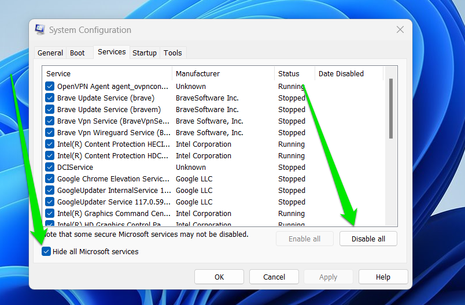Sort the list by Status column
The height and width of the screenshot is (305, 465).
[x=294, y=73]
